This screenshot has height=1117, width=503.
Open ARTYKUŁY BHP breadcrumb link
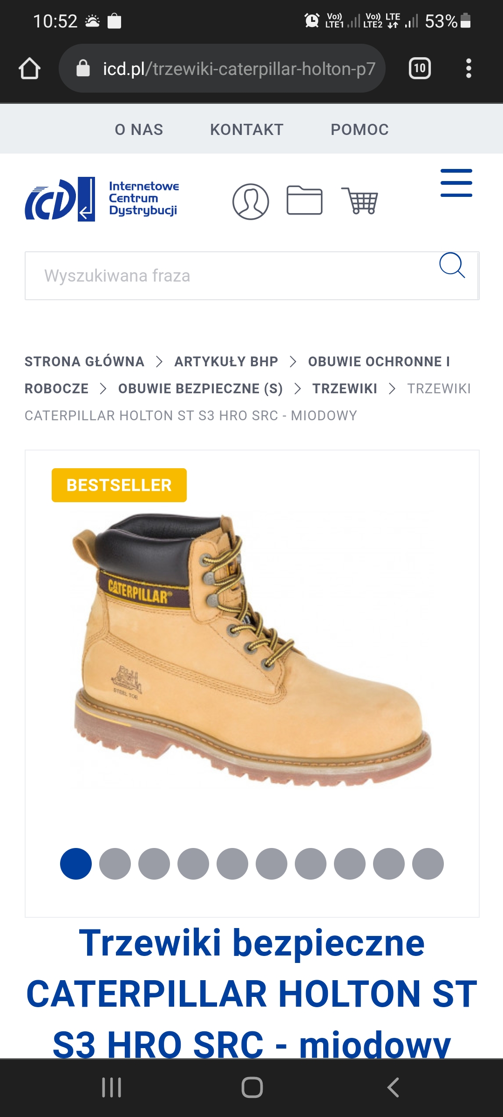226,362
